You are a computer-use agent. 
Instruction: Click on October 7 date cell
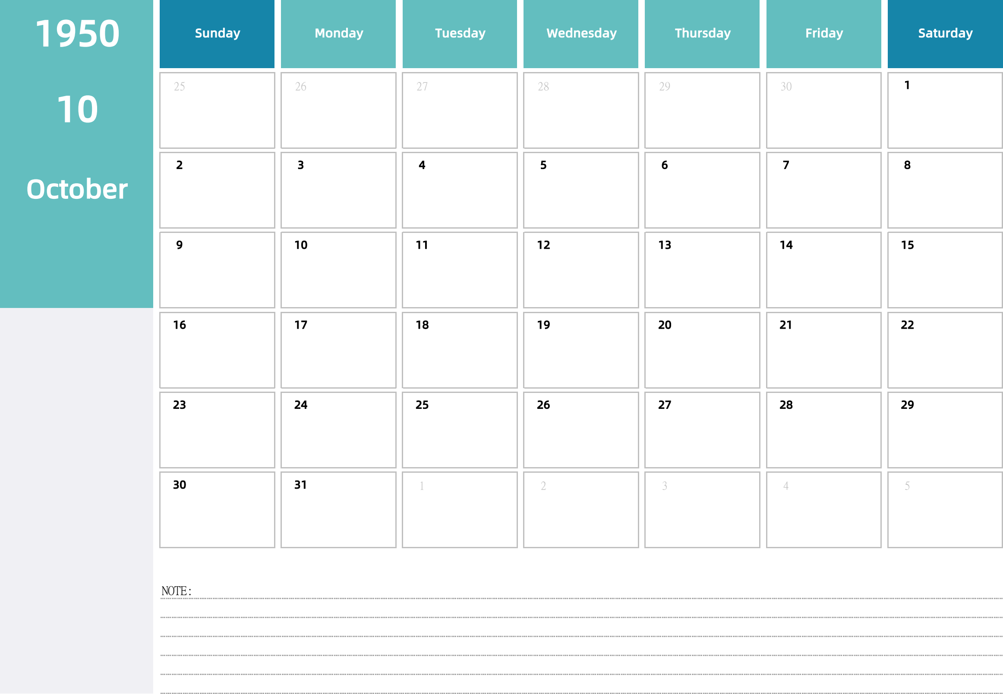coord(824,187)
